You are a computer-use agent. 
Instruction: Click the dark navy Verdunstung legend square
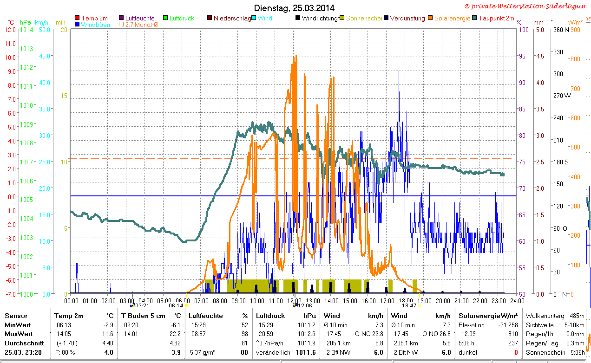387,18
